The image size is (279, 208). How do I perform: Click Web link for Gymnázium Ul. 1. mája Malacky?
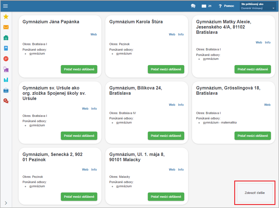coord(172,170)
